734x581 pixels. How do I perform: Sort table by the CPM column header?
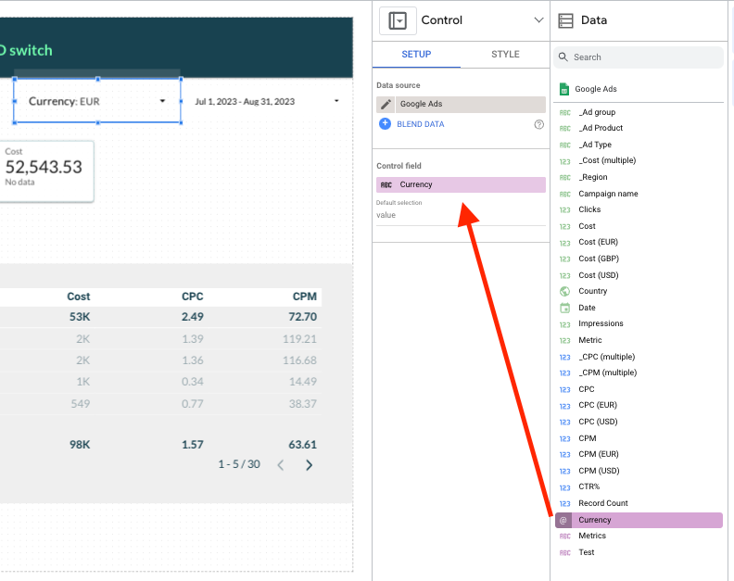point(304,297)
